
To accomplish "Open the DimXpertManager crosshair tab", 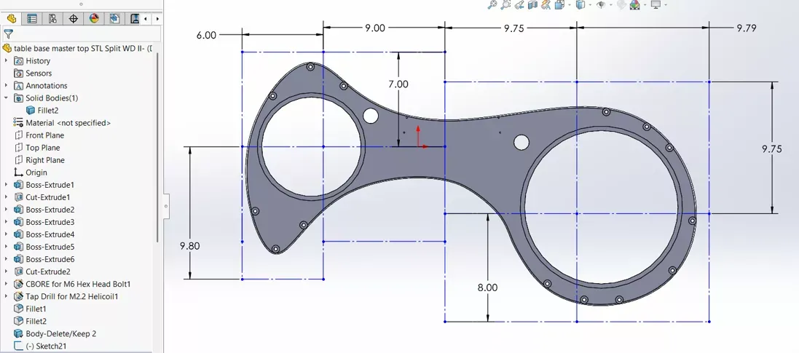I will pyautogui.click(x=73, y=19).
